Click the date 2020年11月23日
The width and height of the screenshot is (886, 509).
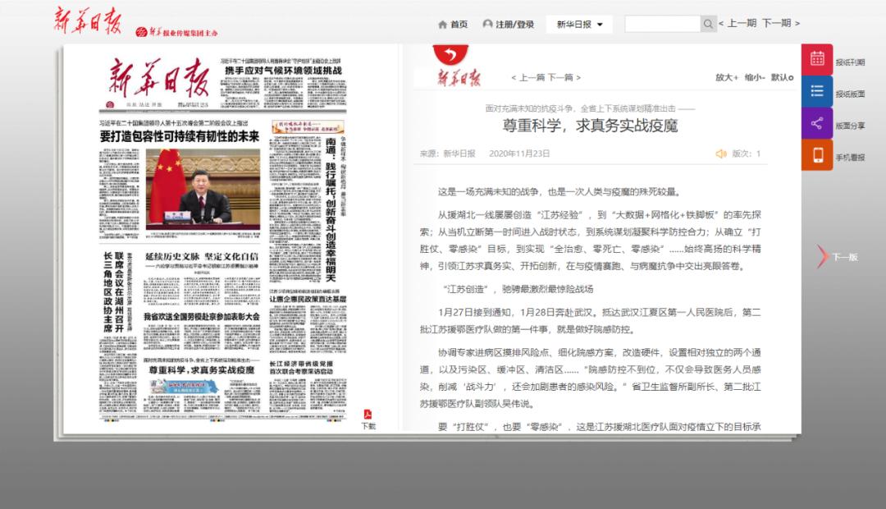(x=519, y=154)
